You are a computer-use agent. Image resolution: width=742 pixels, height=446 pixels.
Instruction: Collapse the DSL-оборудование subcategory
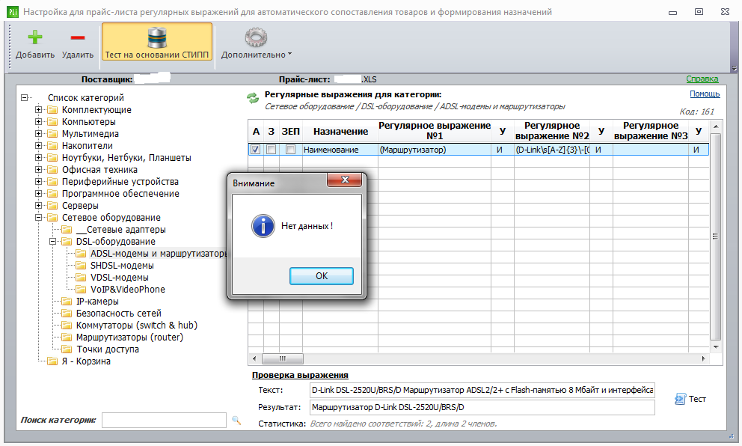pos(52,242)
